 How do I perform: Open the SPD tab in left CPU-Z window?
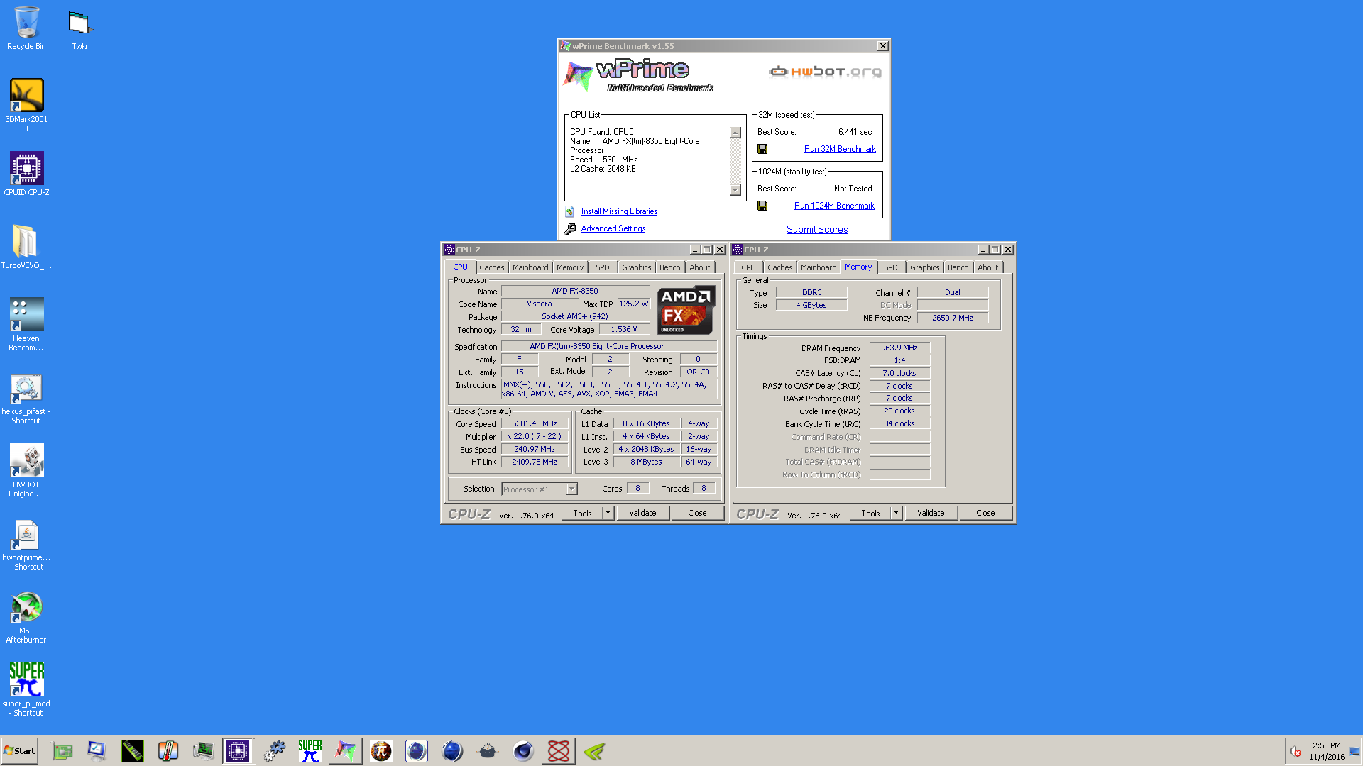[x=603, y=267]
